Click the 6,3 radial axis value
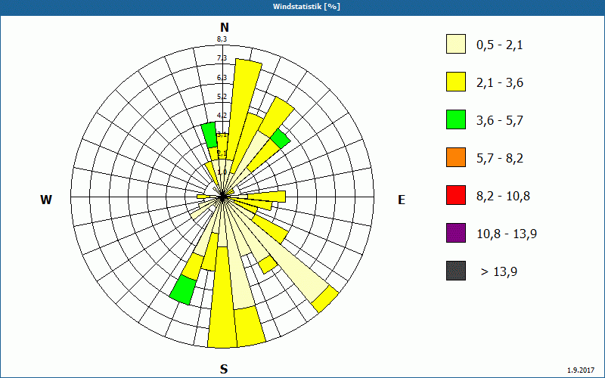This screenshot has width=605, height=378. 222,78
